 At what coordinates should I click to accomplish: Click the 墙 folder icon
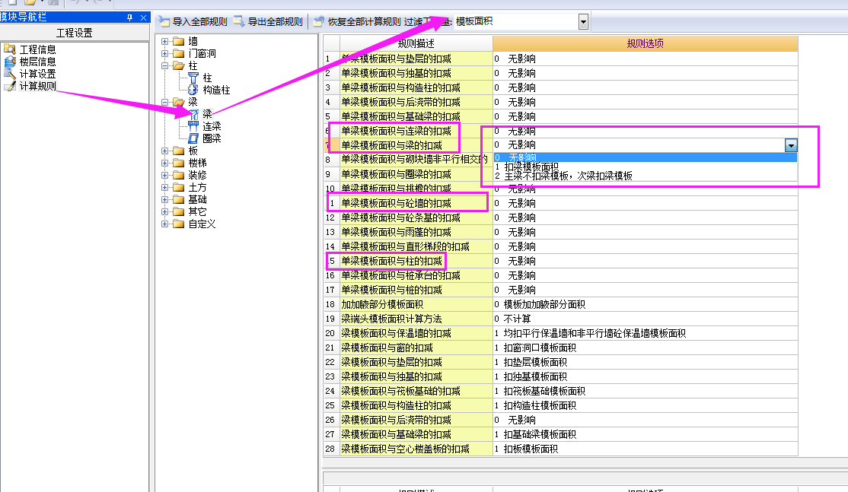point(178,41)
